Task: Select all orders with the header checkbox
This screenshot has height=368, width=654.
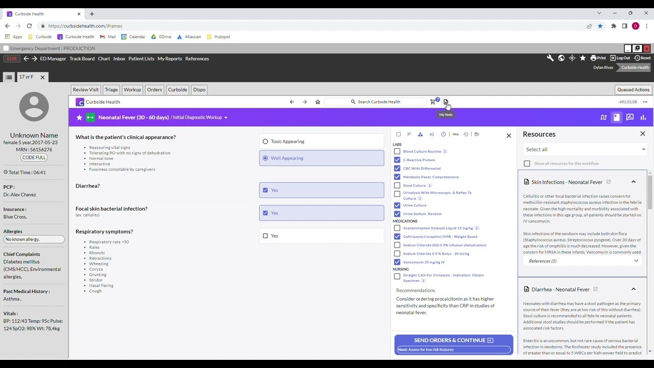Action: (399, 134)
